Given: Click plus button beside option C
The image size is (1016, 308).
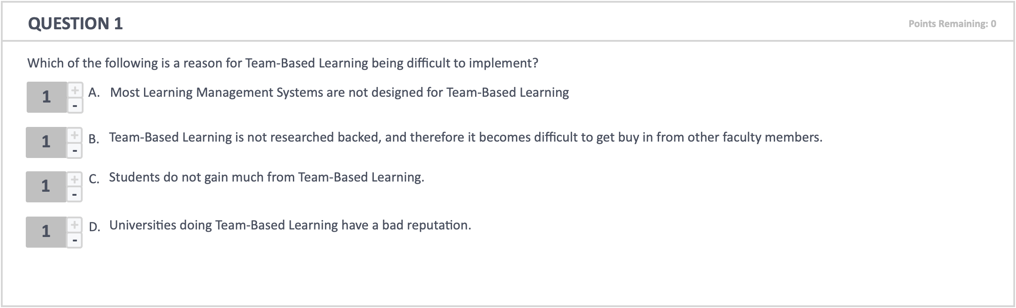Looking at the screenshot, I should [x=75, y=179].
